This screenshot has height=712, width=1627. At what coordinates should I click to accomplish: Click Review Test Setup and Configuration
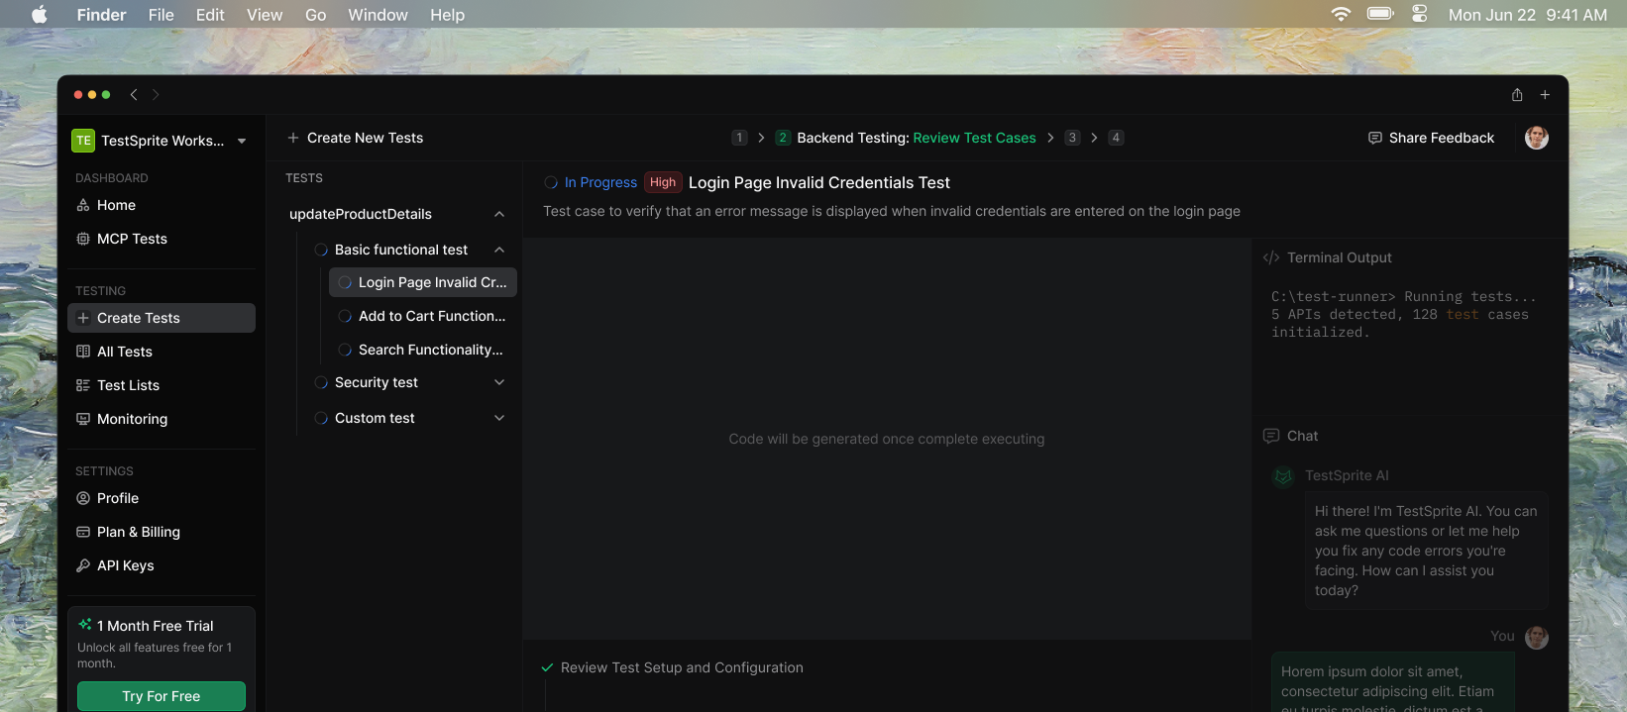682,667
